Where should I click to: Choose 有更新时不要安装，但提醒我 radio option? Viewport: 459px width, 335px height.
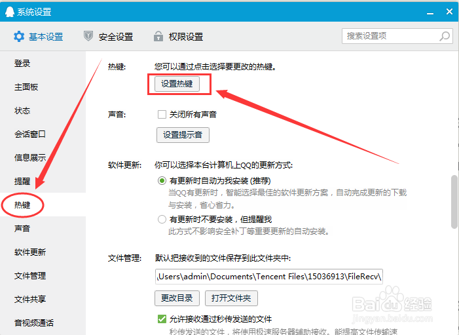click(x=162, y=219)
